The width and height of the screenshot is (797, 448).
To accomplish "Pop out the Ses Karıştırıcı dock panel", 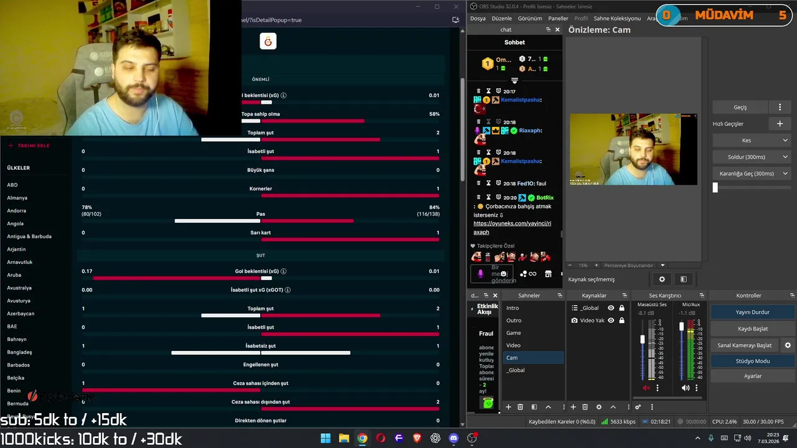I will 702,296.
